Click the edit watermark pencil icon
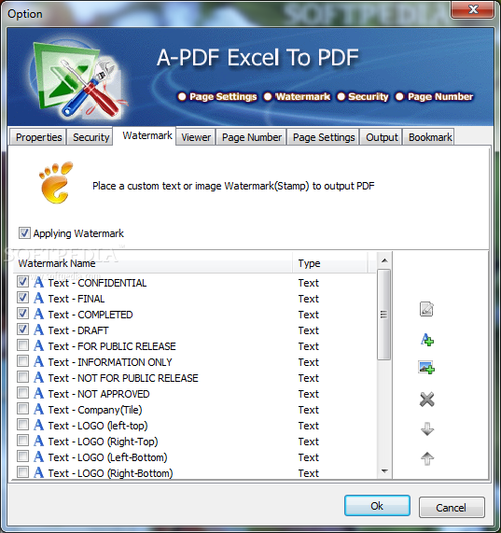This screenshot has width=501, height=533. (426, 309)
